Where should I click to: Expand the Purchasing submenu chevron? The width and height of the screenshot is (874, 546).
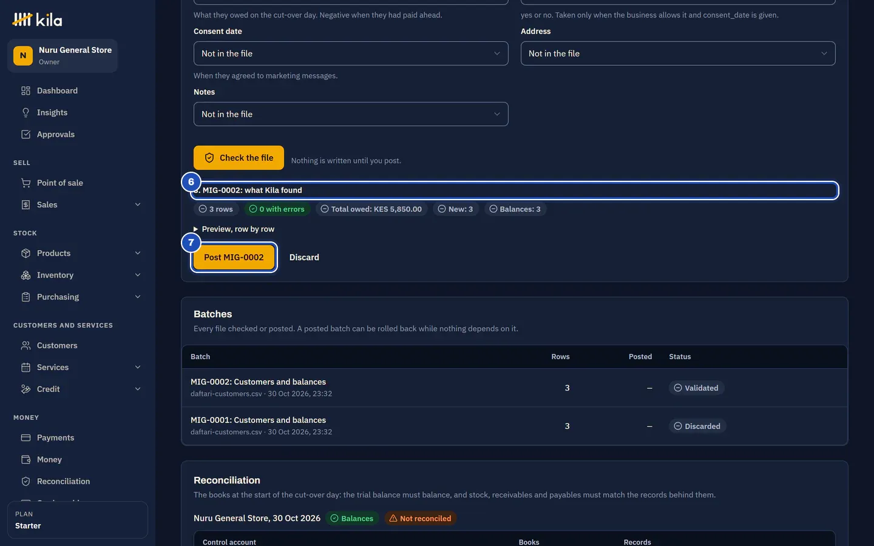tap(138, 297)
